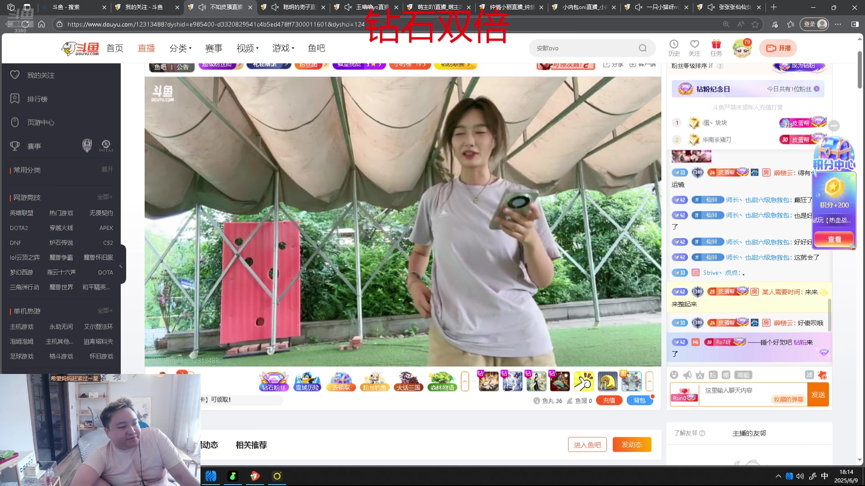Refresh the page with reload icon

click(25, 24)
